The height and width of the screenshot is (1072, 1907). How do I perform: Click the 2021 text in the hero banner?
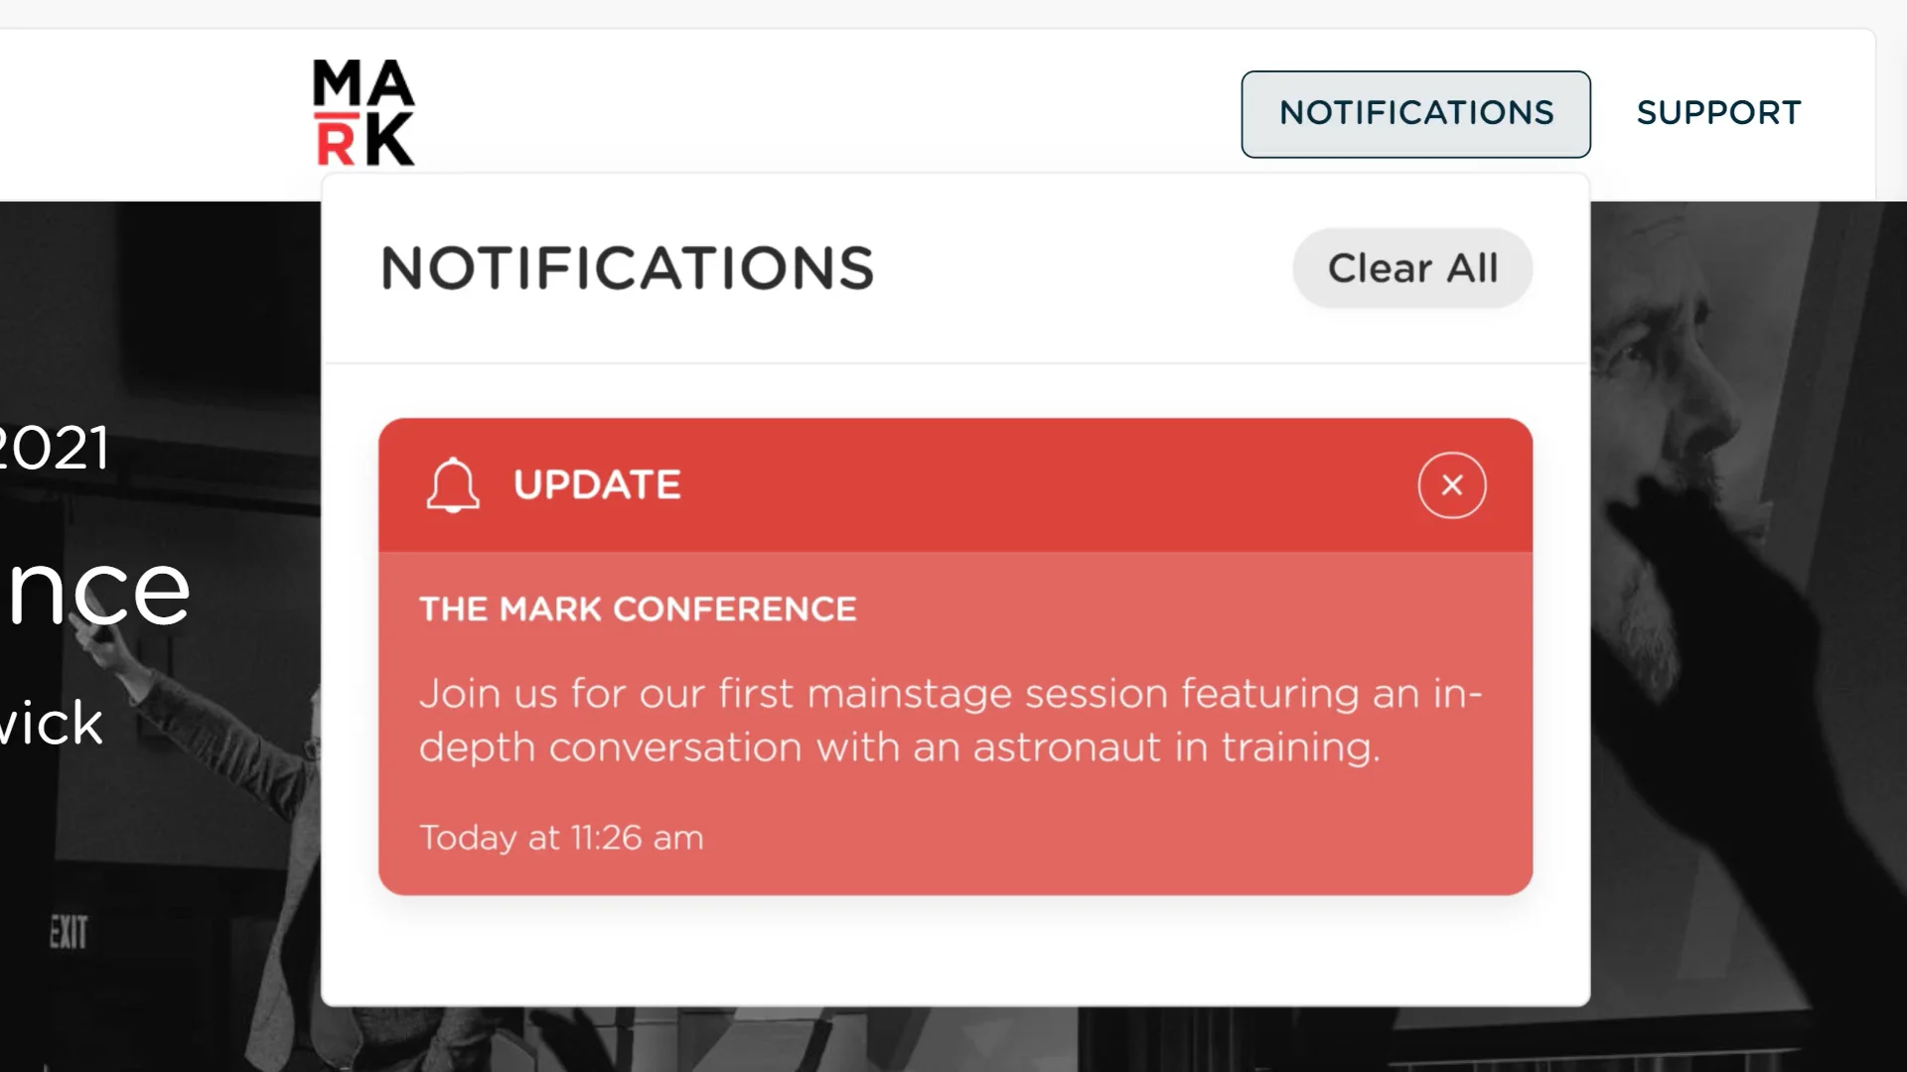coord(55,448)
